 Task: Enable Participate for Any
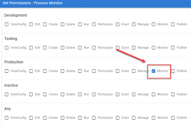[x=94, y=118]
